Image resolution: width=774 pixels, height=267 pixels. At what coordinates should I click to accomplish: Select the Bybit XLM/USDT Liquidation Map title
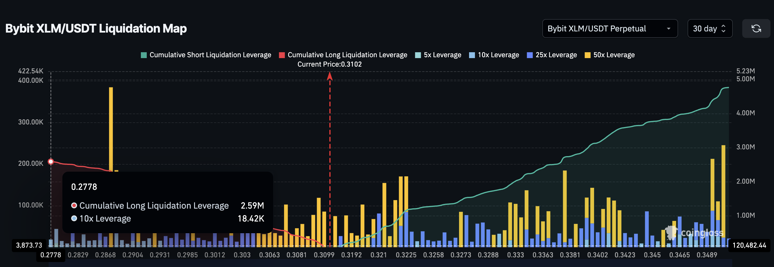click(96, 28)
